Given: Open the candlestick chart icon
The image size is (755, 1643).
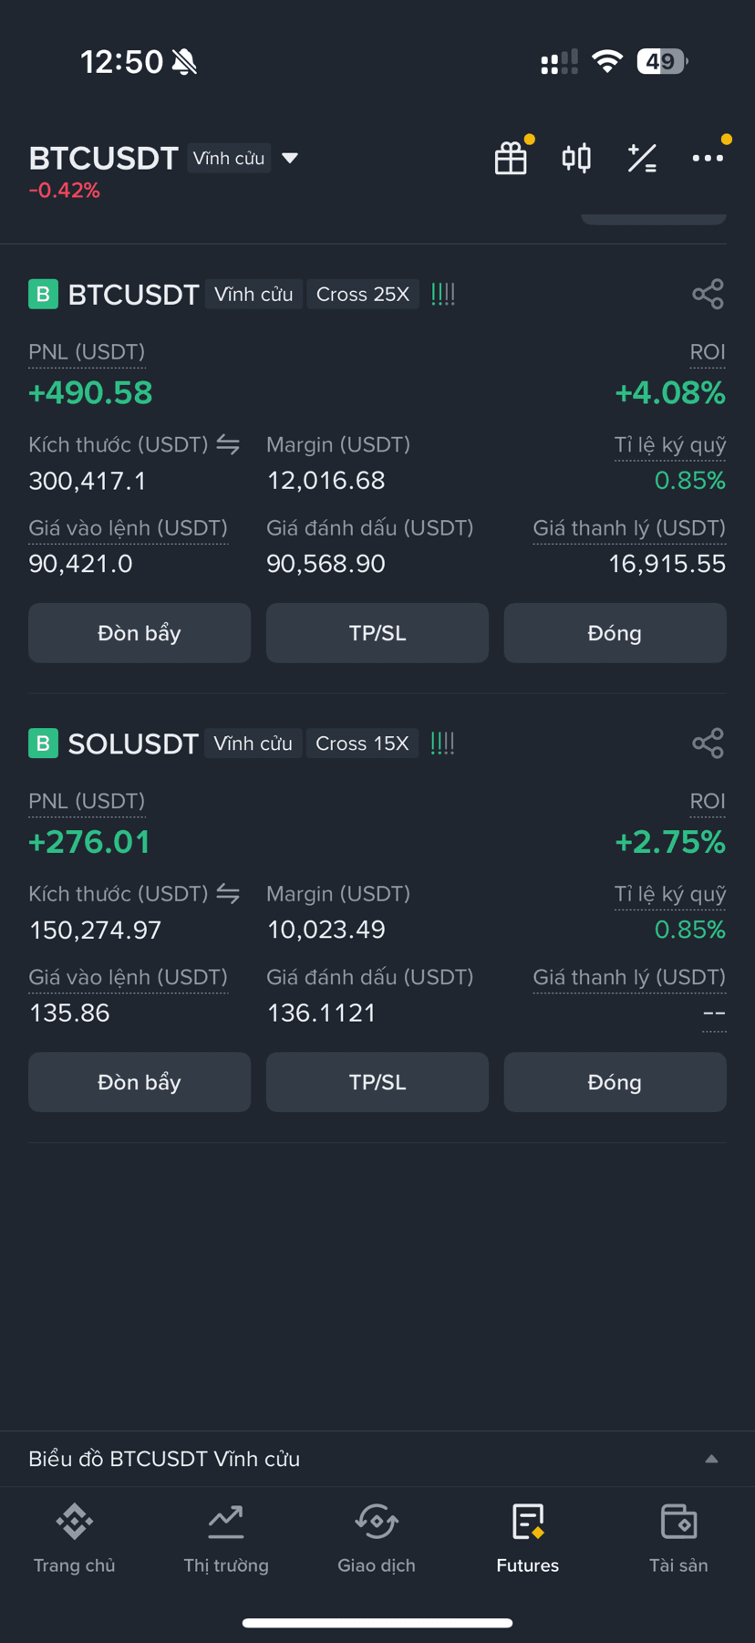Looking at the screenshot, I should pyautogui.click(x=576, y=158).
